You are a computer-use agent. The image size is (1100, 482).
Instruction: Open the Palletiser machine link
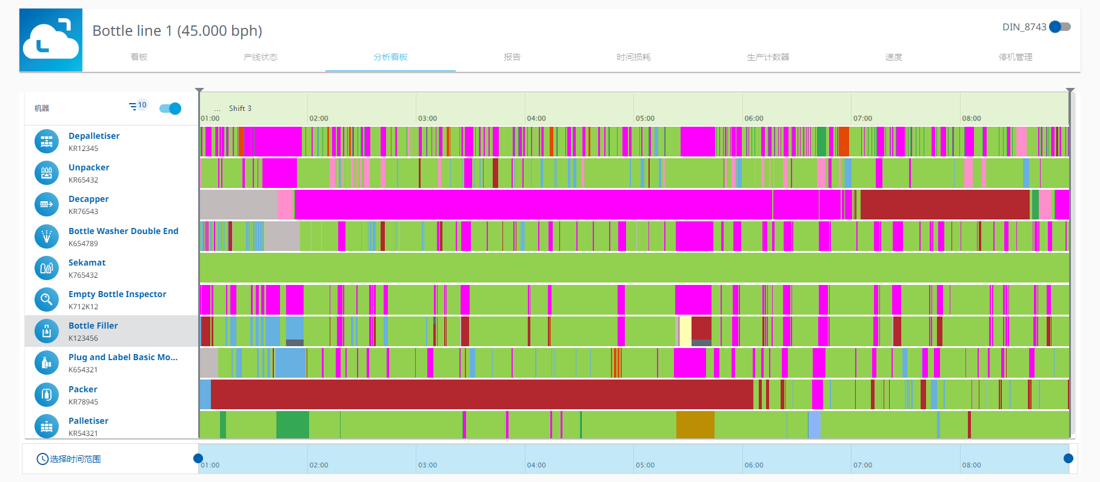pyautogui.click(x=88, y=421)
